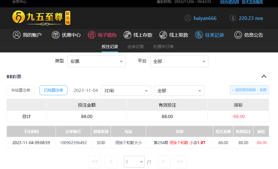Viewport: 278px width, 169px height.
Task: Click 内容 column header
Action: pos(179,132)
